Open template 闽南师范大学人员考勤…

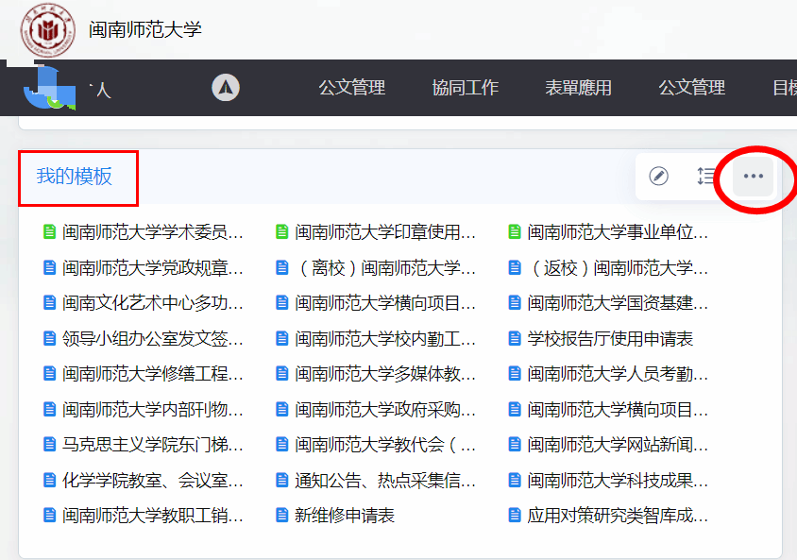tap(618, 374)
